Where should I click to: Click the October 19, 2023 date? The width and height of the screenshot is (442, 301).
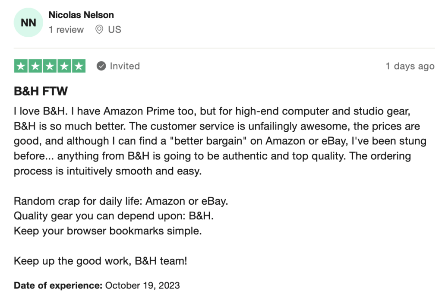142,285
